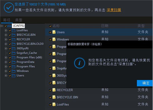Click the yellow LostFiles folder icon in list

click(x=54, y=104)
